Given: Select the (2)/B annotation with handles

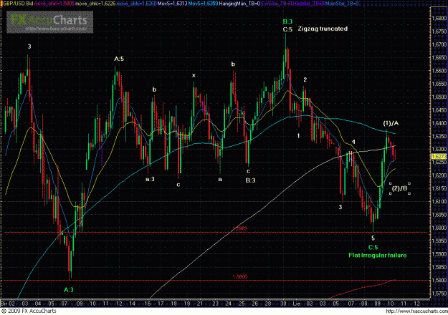Looking at the screenshot, I should [x=400, y=188].
